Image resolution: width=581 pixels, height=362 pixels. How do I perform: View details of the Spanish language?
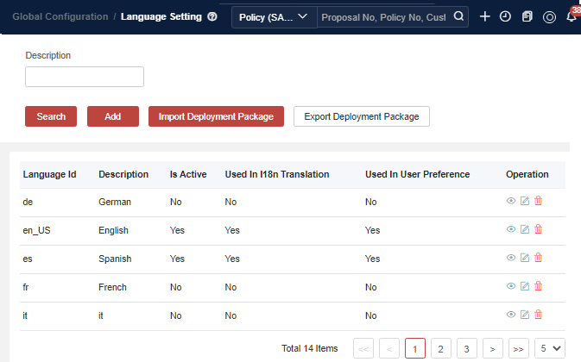pyautogui.click(x=510, y=258)
